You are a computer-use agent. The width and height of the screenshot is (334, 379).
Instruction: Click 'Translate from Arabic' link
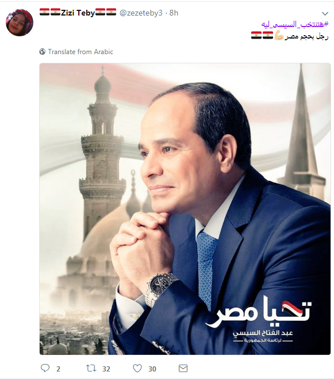pyautogui.click(x=80, y=52)
